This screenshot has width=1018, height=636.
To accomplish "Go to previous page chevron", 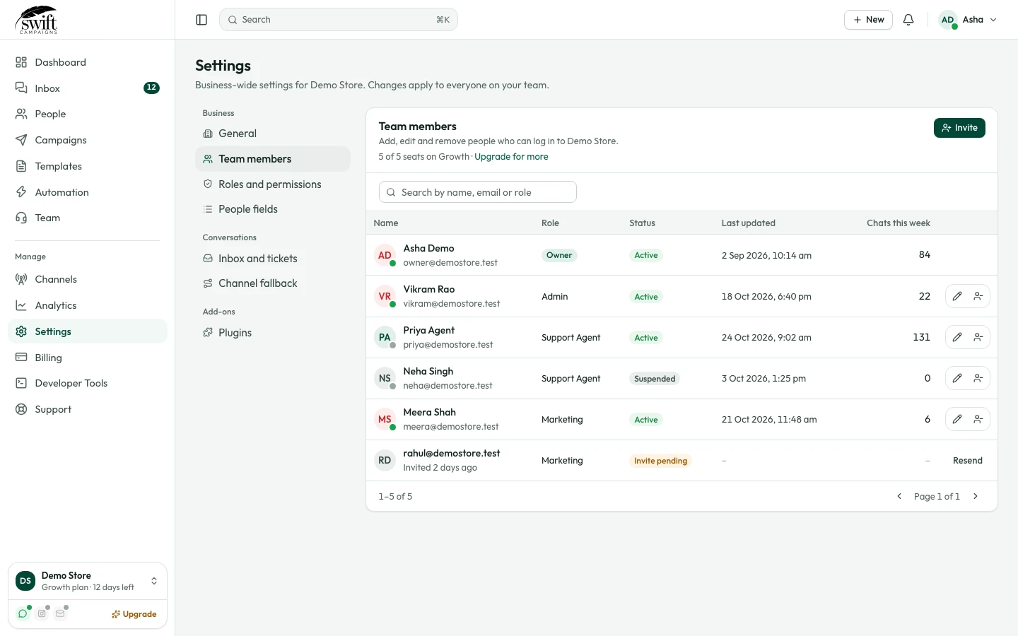I will 899,496.
